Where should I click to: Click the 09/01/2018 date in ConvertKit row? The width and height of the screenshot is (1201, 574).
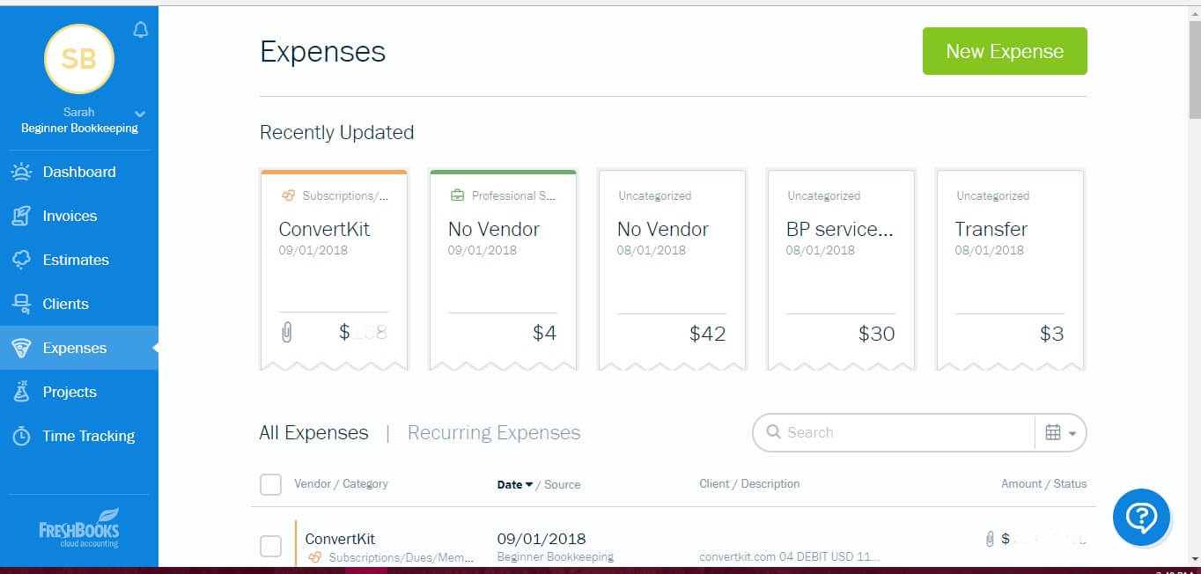(x=542, y=538)
